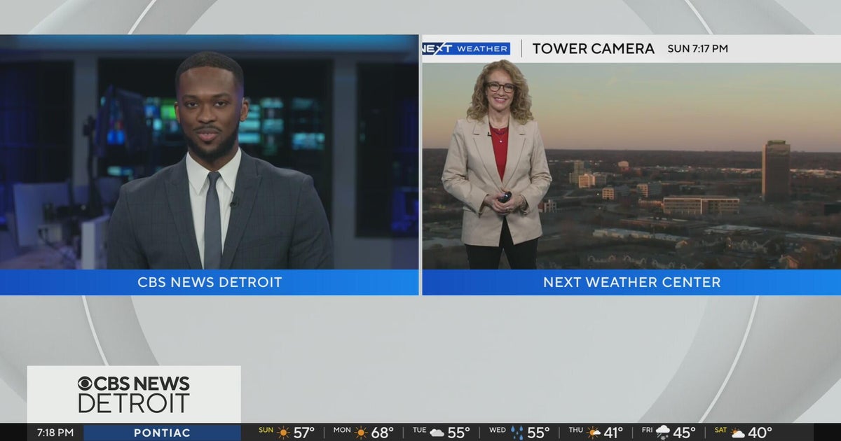Screen dimensions: 841x441
Task: Click the TOWER CAMERA title
Action: point(594,48)
